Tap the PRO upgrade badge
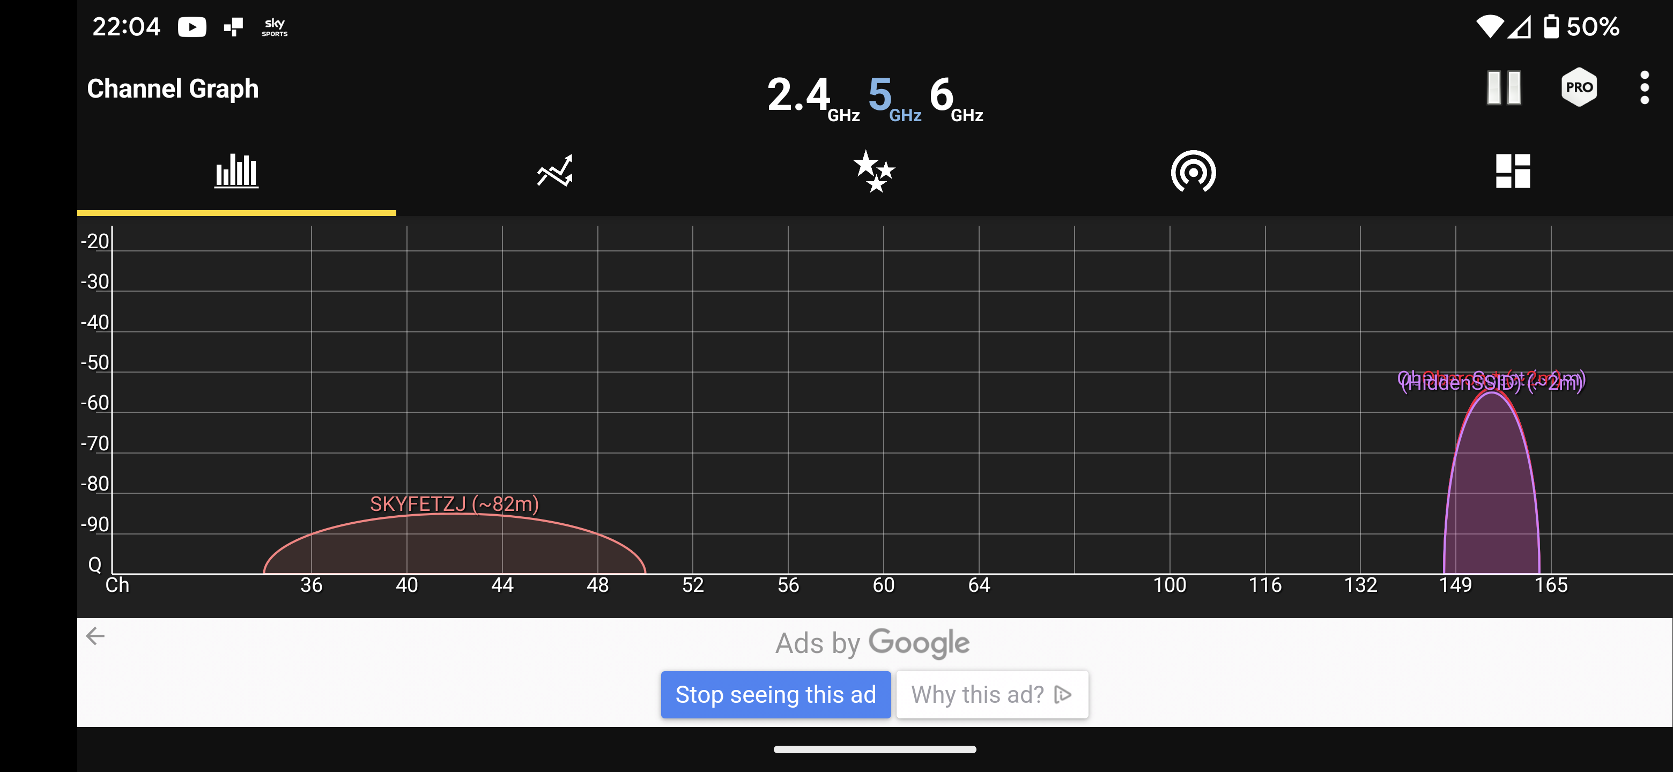This screenshot has height=772, width=1673. click(1579, 87)
